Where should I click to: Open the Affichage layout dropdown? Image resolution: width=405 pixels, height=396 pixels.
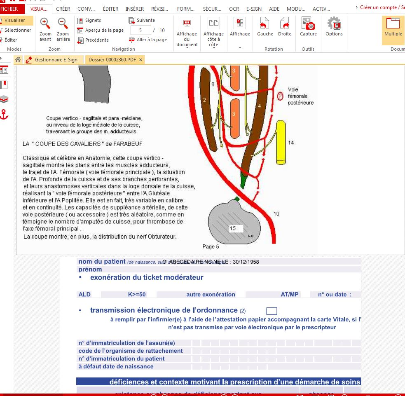[x=240, y=32]
